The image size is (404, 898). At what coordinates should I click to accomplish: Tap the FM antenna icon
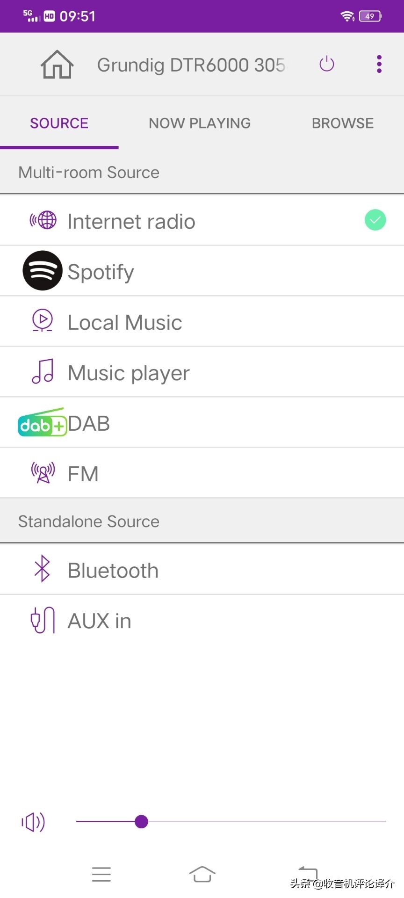point(43,473)
